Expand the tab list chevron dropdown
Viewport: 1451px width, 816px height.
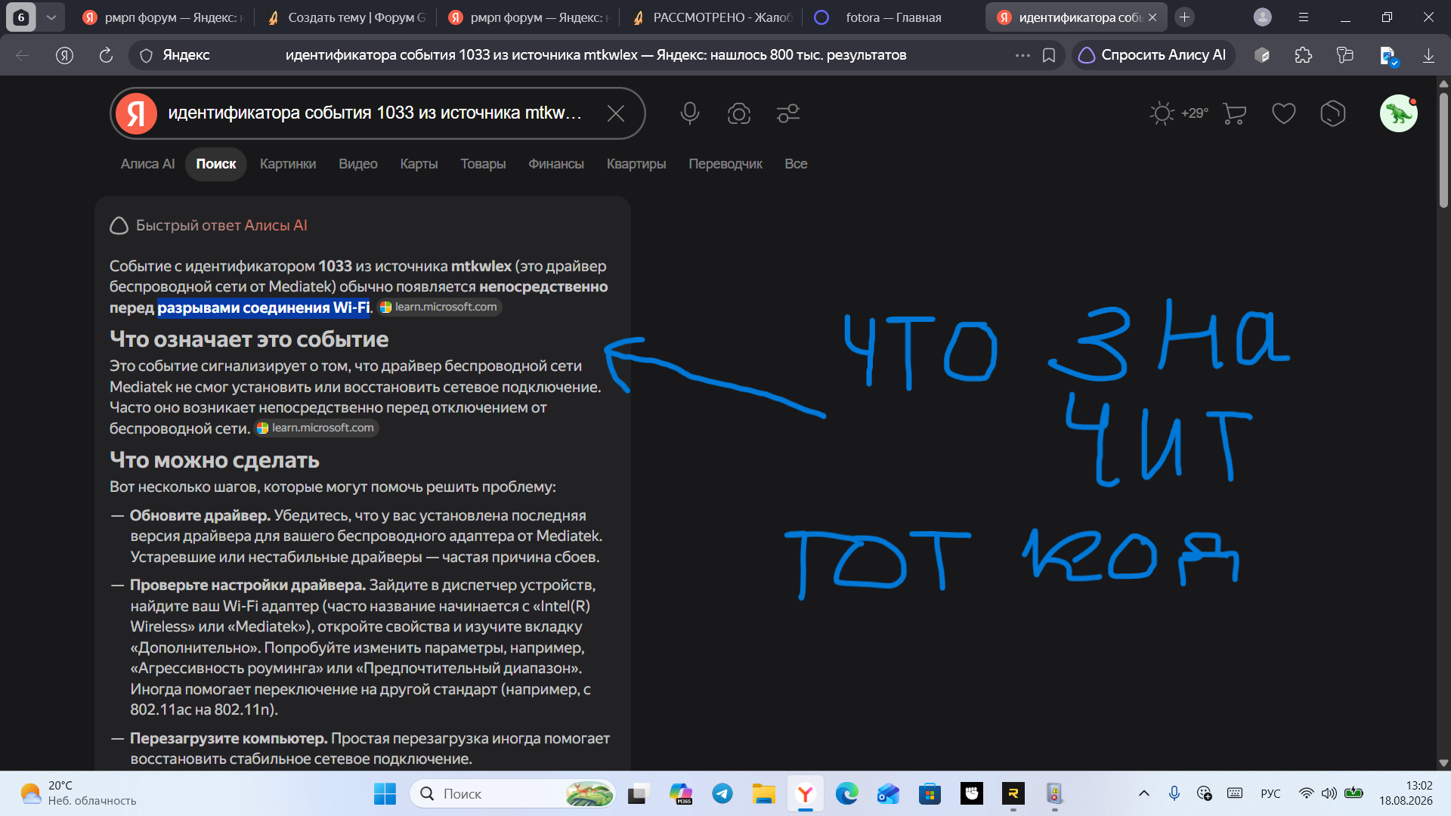point(51,17)
